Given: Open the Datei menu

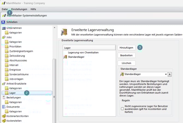Looking at the screenshot, I should [x=5, y=9].
